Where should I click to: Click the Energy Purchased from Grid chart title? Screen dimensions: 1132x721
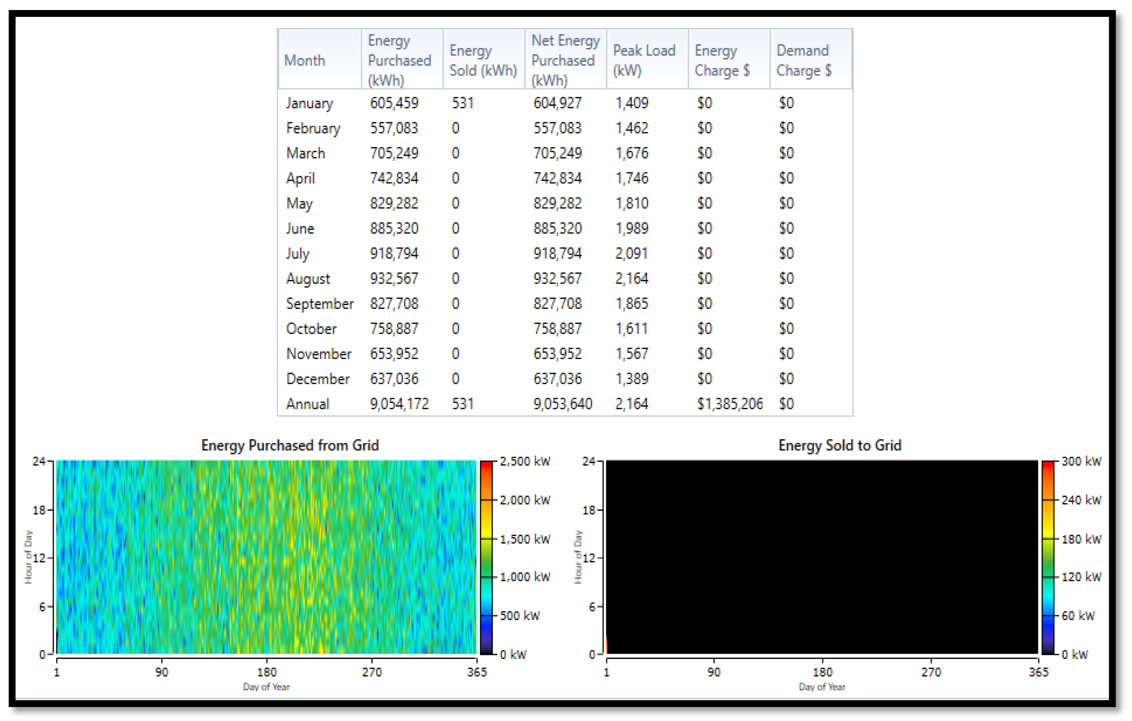pos(290,445)
